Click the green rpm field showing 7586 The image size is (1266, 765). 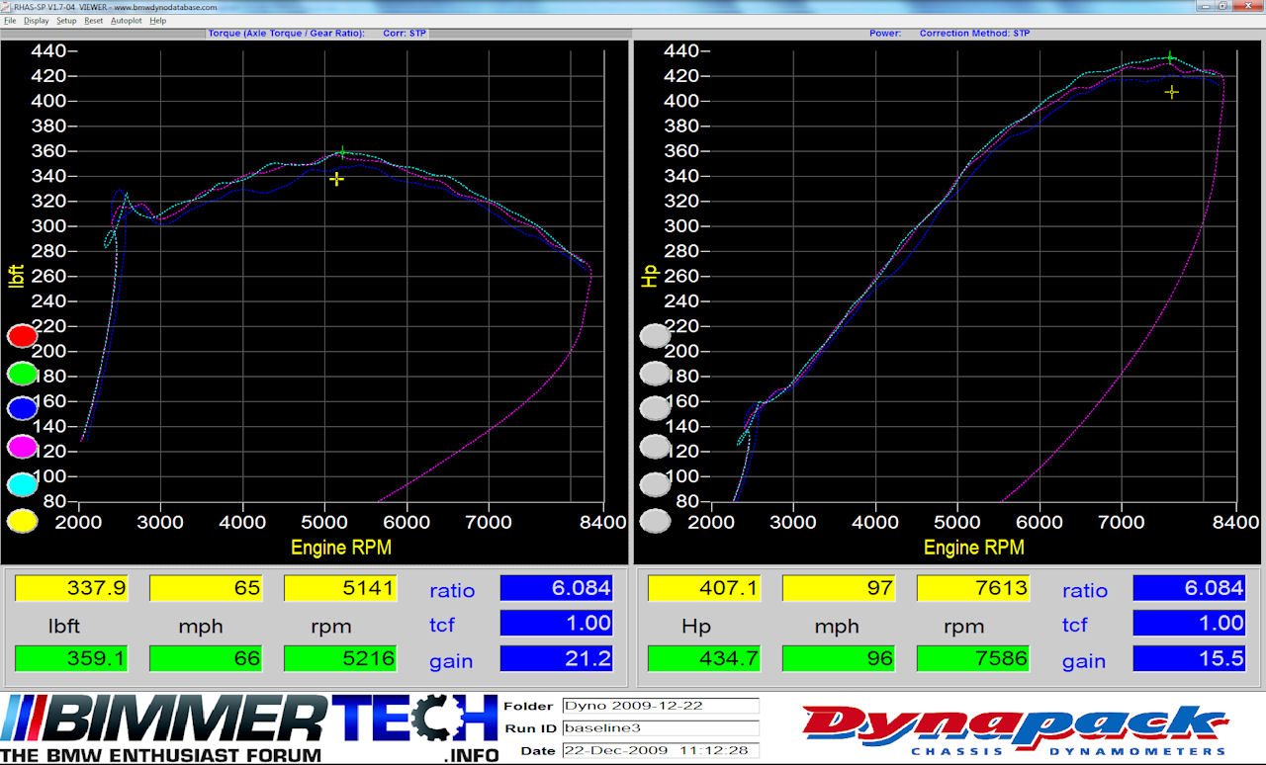click(x=973, y=658)
